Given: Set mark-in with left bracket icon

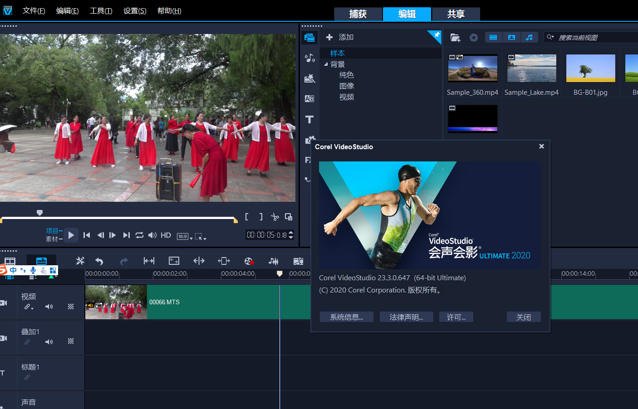Looking at the screenshot, I should (246, 217).
